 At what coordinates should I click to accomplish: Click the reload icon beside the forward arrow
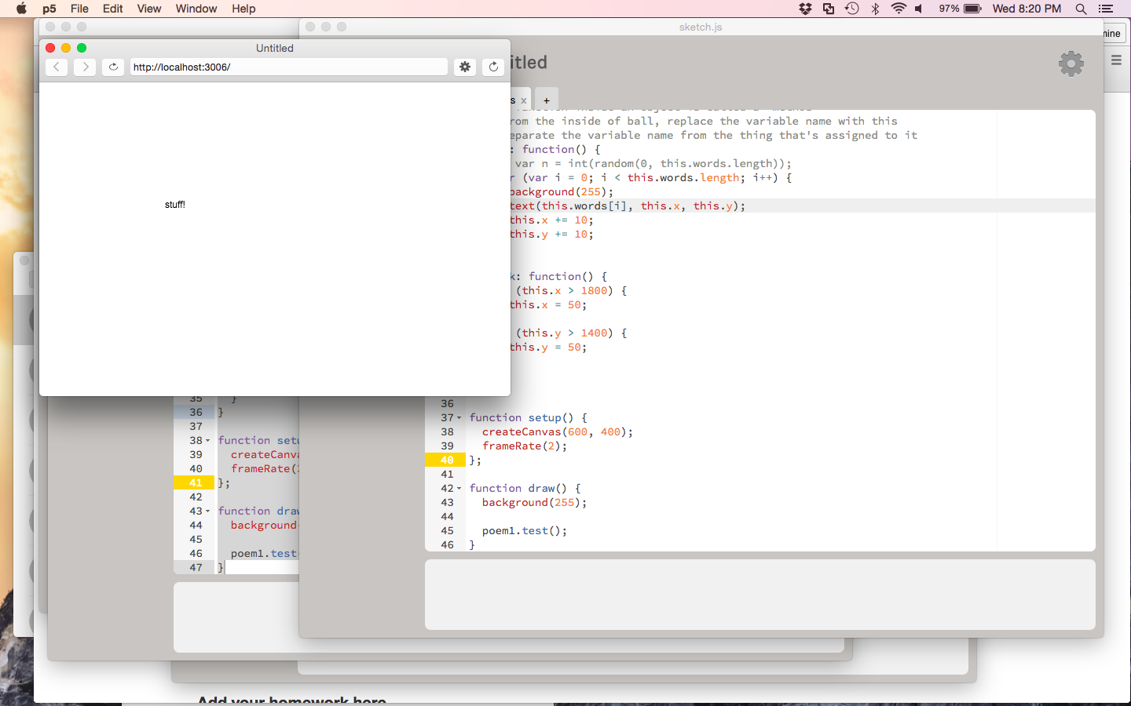[x=113, y=67]
